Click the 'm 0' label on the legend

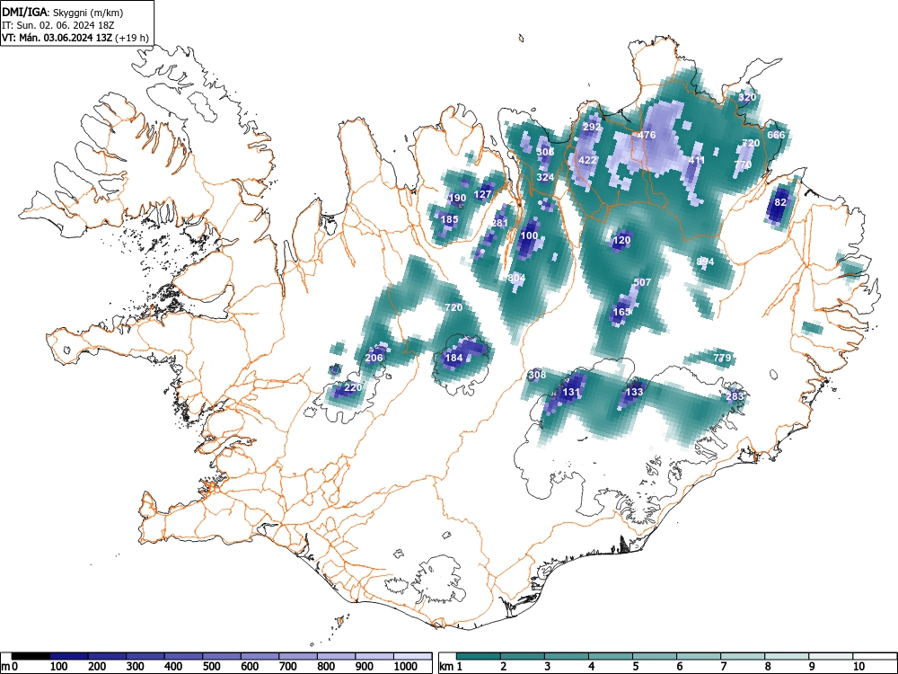[9, 667]
